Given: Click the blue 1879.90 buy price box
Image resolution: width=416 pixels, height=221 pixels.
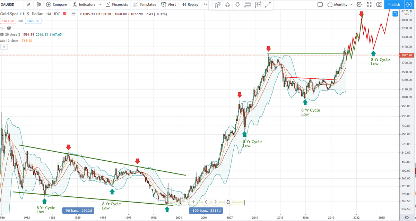Looking at the screenshot, I should pyautogui.click(x=33, y=21).
